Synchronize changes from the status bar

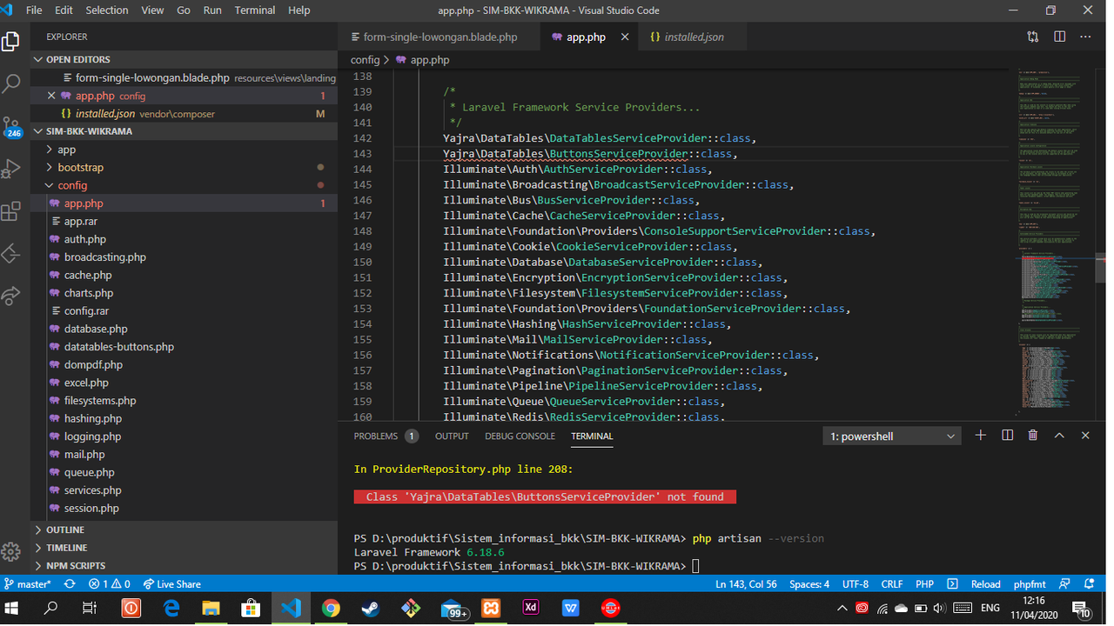coord(70,584)
